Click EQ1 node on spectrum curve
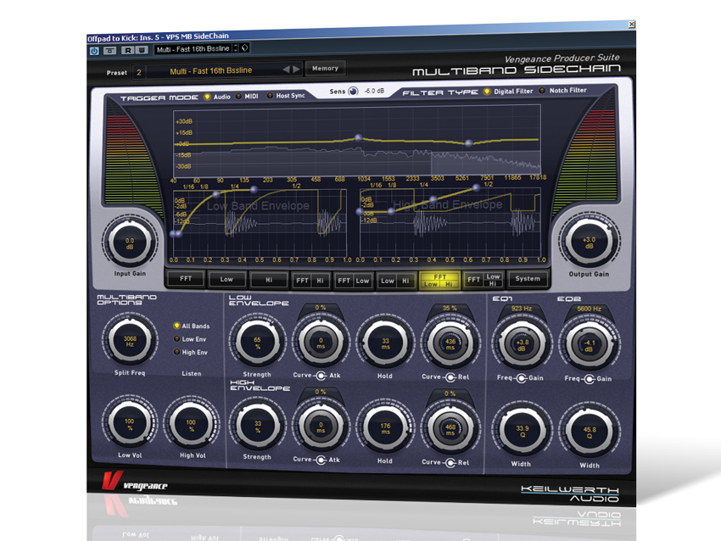The height and width of the screenshot is (541, 721). [358, 137]
